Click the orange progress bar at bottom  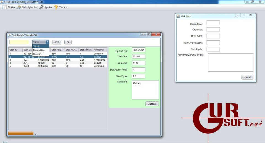21,133
